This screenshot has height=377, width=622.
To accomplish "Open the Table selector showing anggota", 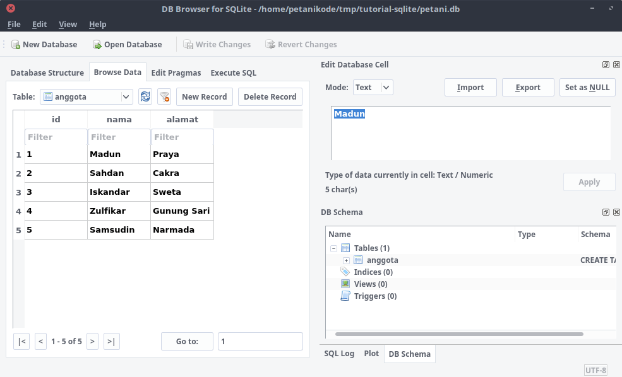I will (86, 96).
